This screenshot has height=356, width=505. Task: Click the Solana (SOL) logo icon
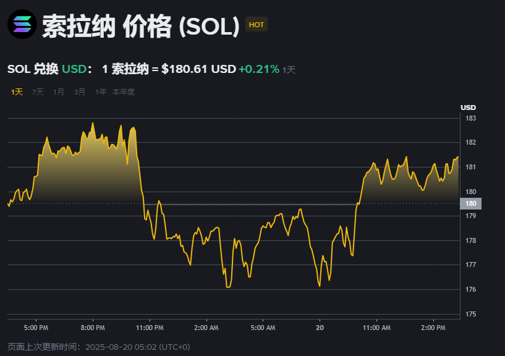(x=22, y=24)
